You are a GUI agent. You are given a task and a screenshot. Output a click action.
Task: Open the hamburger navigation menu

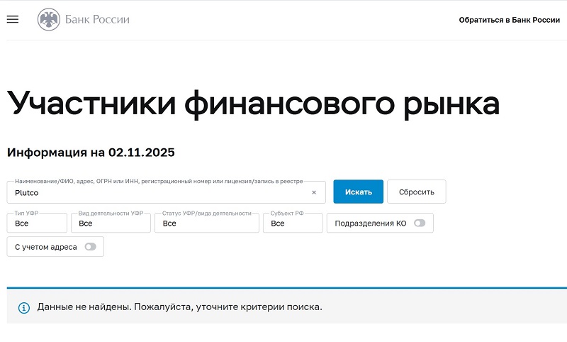12,20
